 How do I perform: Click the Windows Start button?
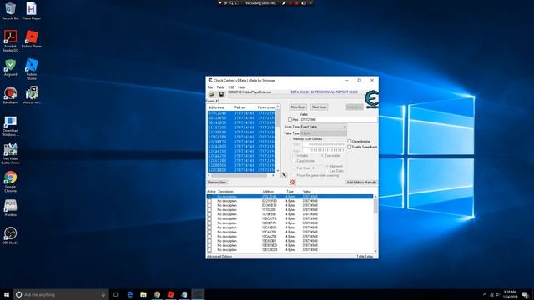coord(7,294)
